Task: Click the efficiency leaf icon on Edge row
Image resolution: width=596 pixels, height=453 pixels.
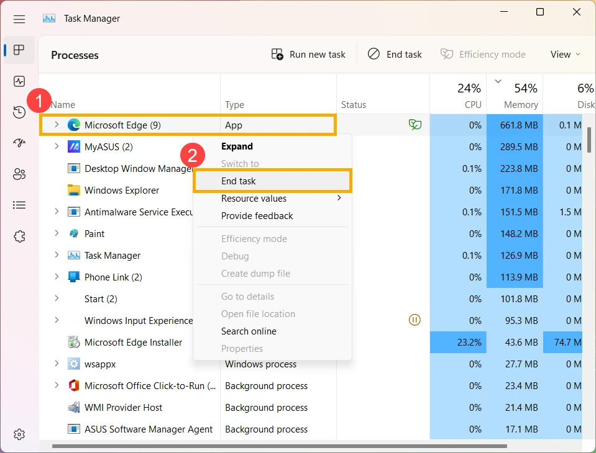Action: coord(415,125)
